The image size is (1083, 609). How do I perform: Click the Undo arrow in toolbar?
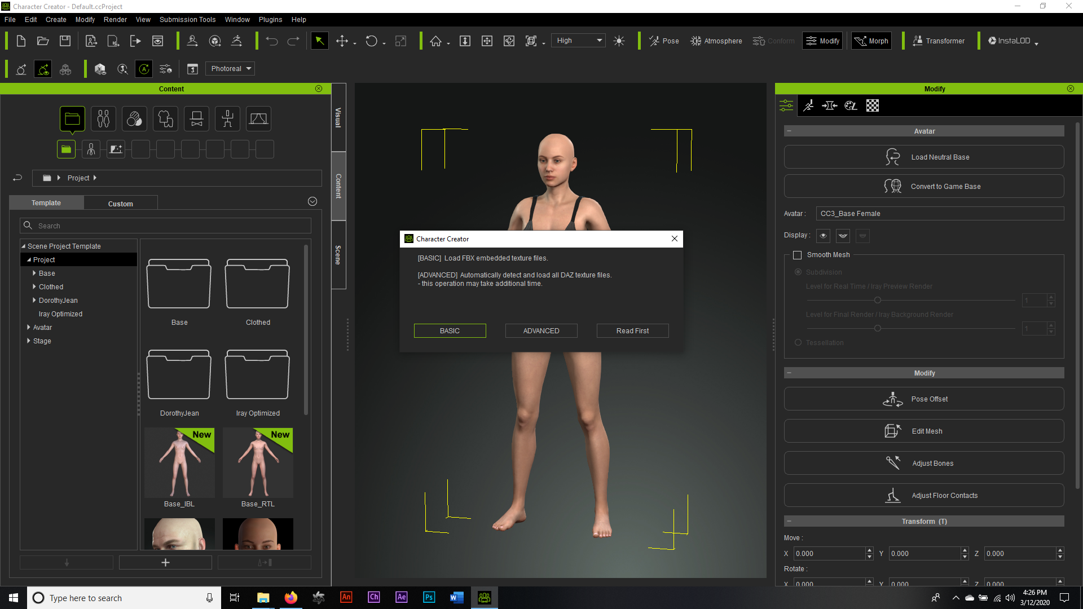coord(272,41)
